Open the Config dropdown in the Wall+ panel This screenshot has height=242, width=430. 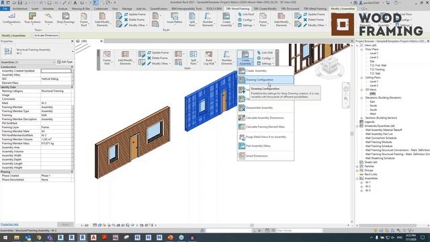coord(265,58)
